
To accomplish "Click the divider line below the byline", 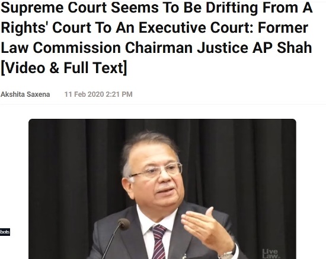I will pyautogui.click(x=163, y=104).
